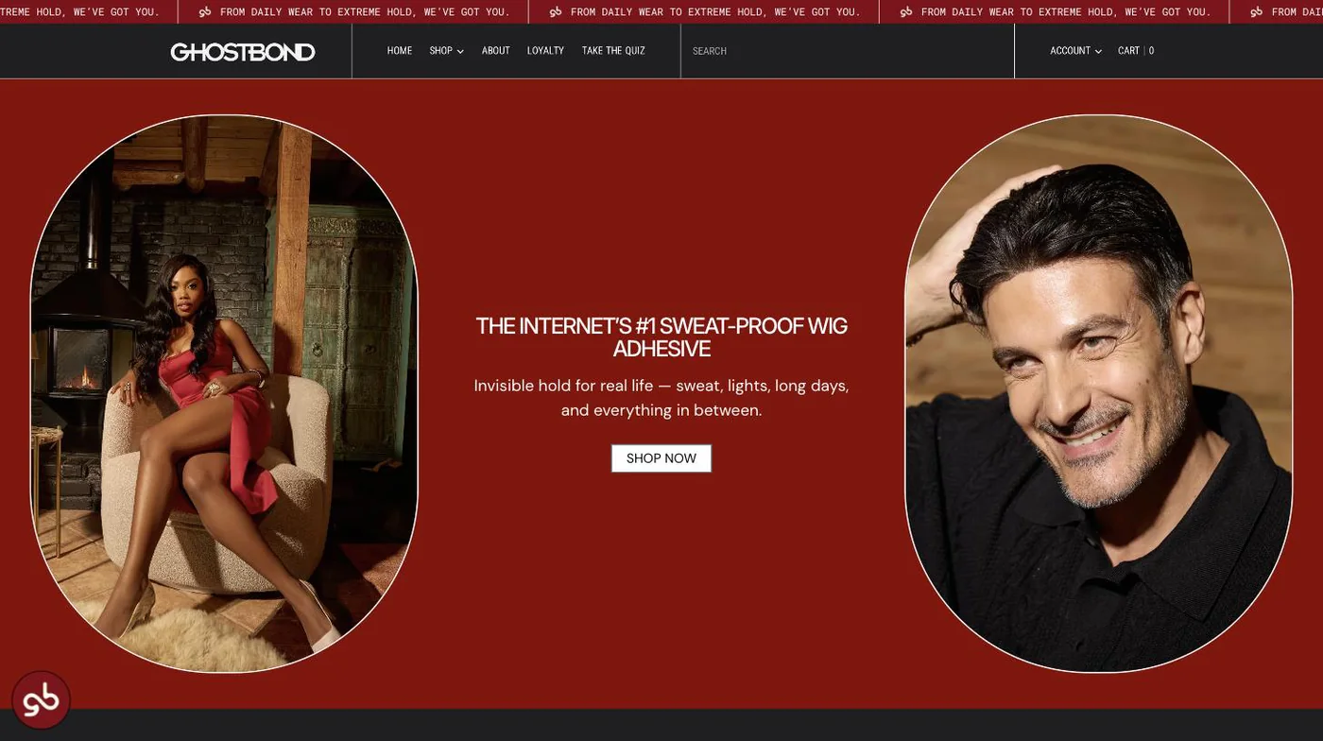Open the Cart
Screen dimensions: 1323x741
click(x=1136, y=51)
